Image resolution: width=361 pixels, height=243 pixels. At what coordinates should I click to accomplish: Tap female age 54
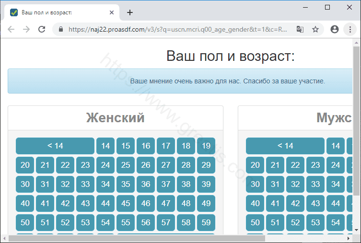point(105,222)
